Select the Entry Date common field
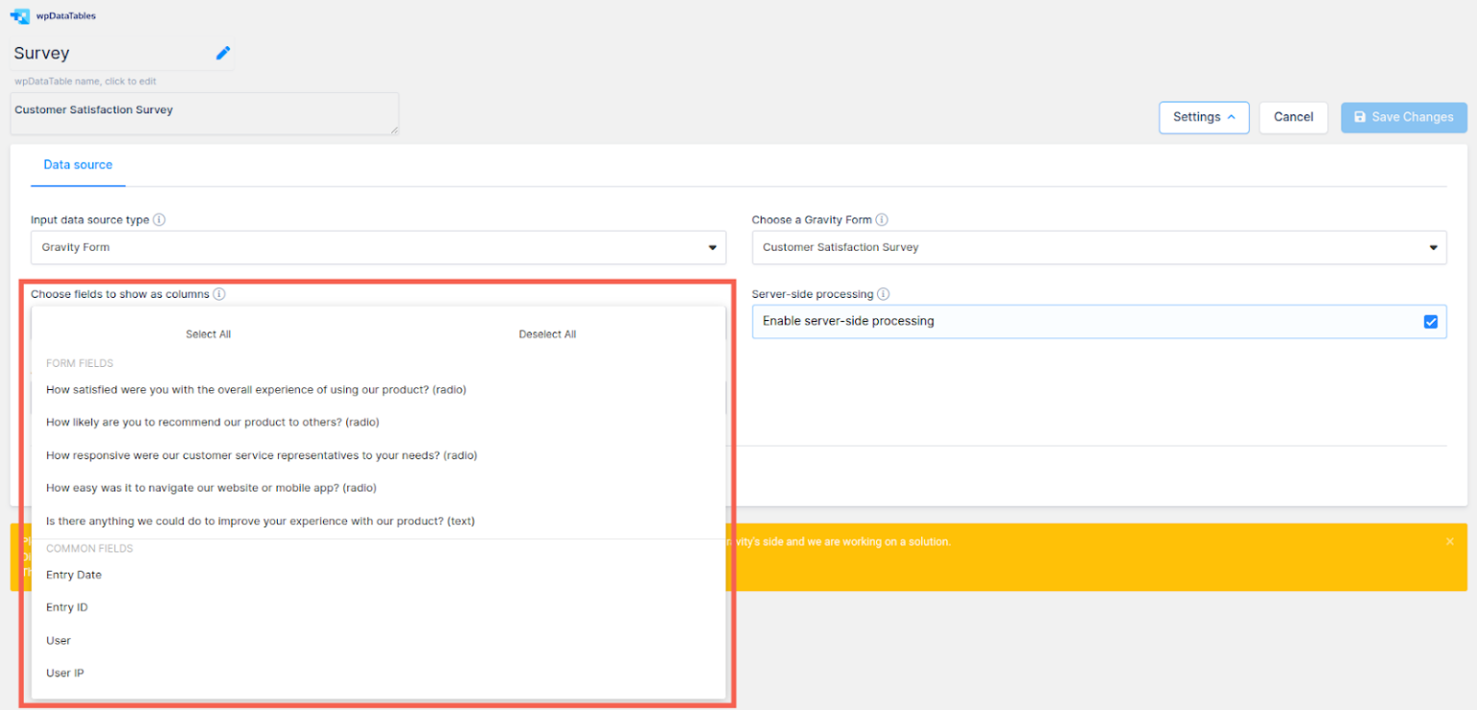 pos(74,575)
